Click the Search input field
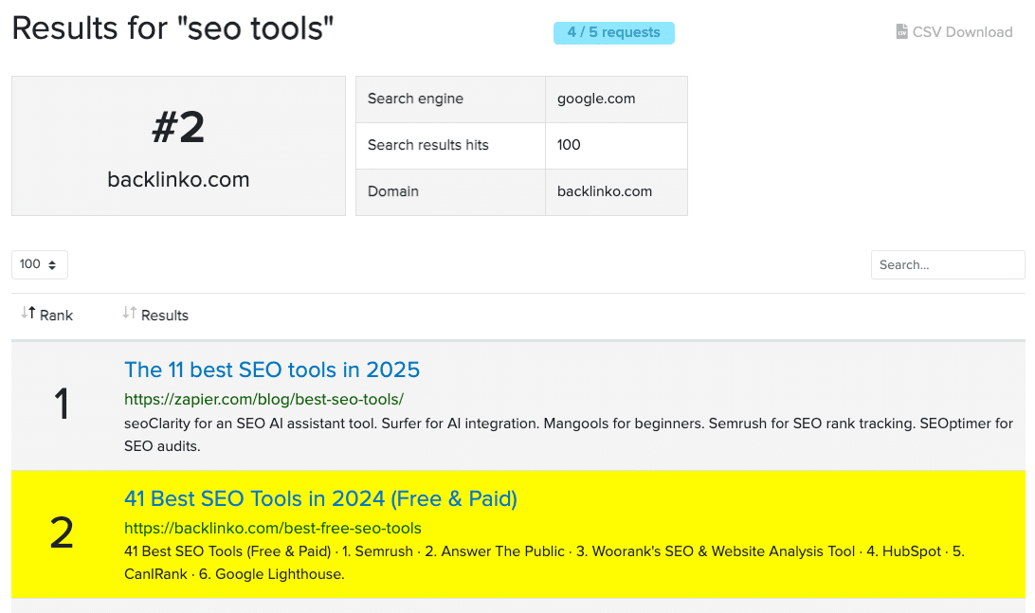 tap(948, 264)
